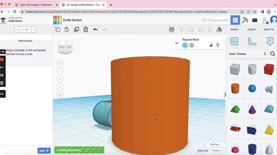Open the Notes tool in shapes panel

[270, 41]
